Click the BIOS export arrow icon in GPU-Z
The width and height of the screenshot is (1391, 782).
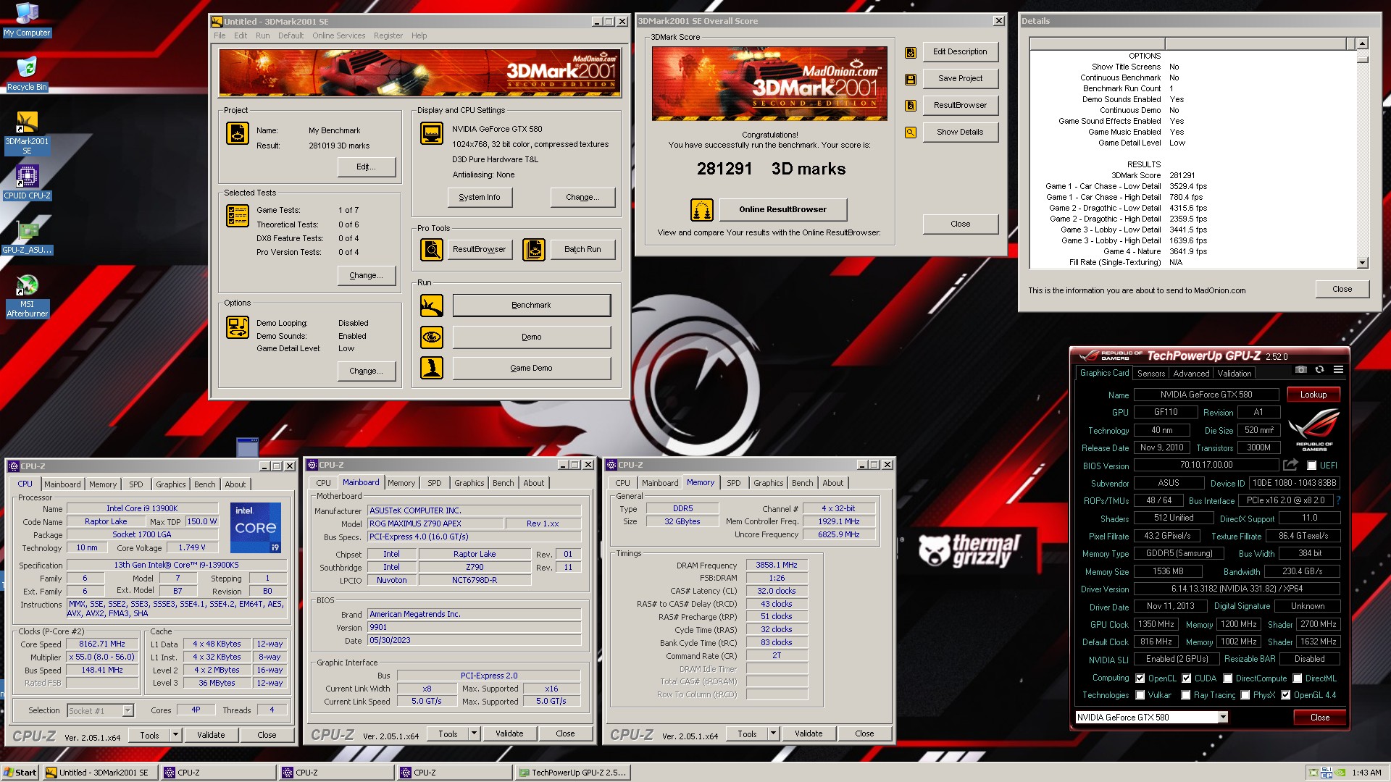coord(1290,465)
